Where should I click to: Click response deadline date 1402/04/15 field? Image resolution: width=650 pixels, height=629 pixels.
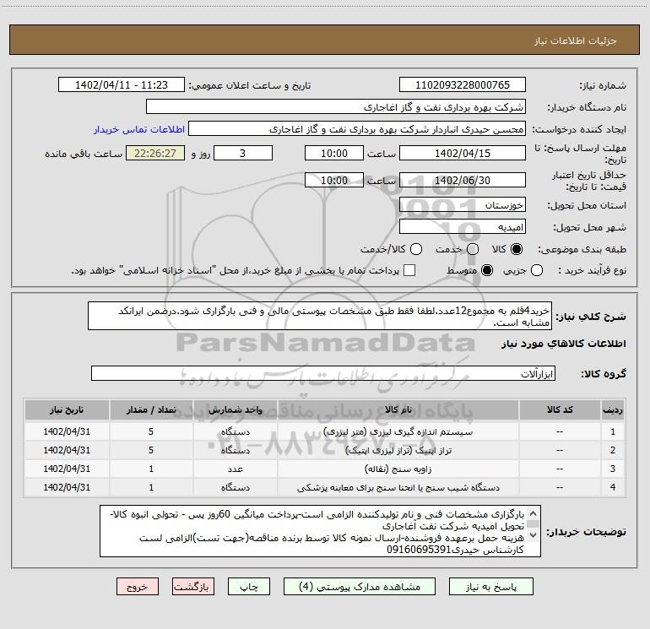[x=463, y=153]
